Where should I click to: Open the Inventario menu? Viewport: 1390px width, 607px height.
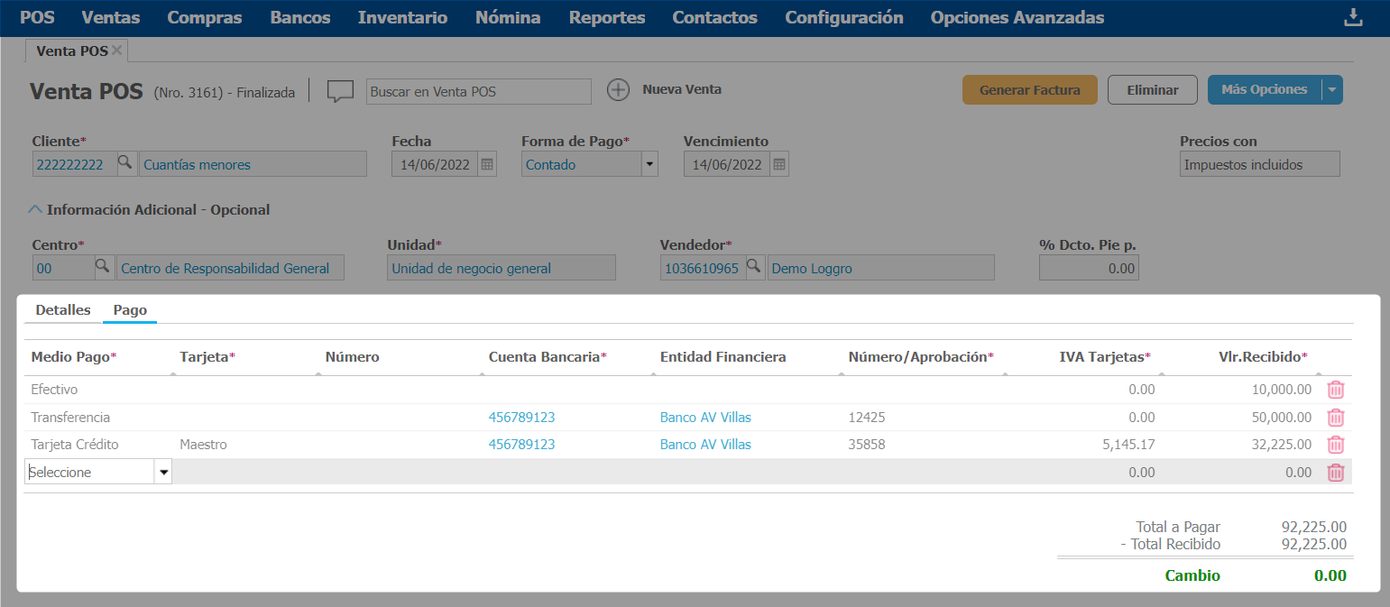pyautogui.click(x=403, y=18)
